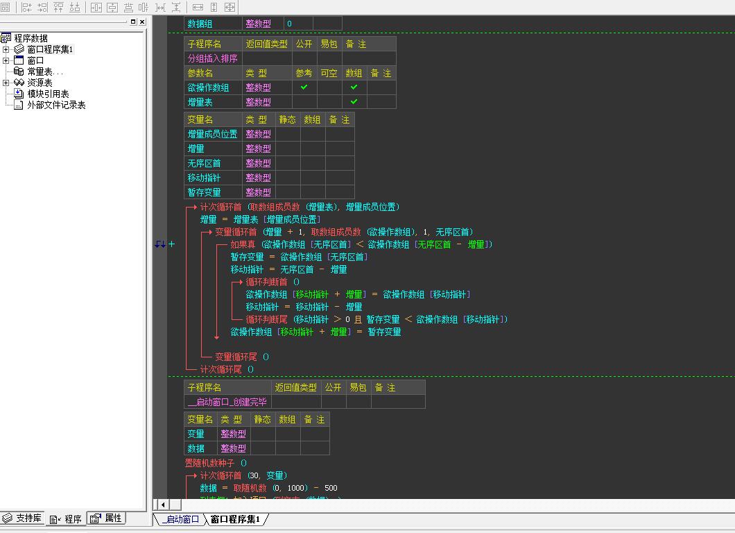735x533 pixels.
Task: Click the 常量表 icon in tree
Action: pyautogui.click(x=19, y=71)
